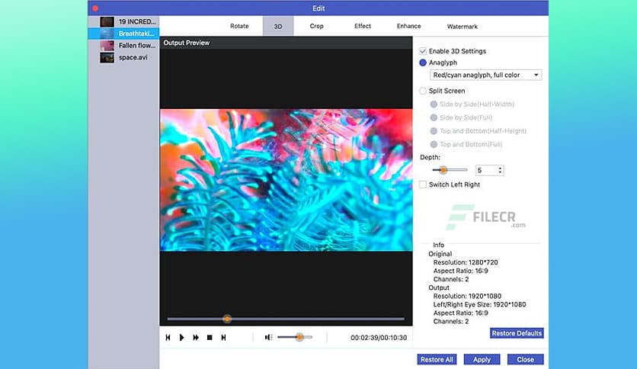
Task: Choose Side by Side(Half-Width) option
Action: pyautogui.click(x=434, y=104)
